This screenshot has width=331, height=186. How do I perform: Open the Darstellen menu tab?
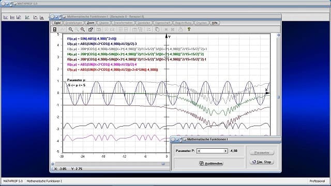click(x=144, y=23)
